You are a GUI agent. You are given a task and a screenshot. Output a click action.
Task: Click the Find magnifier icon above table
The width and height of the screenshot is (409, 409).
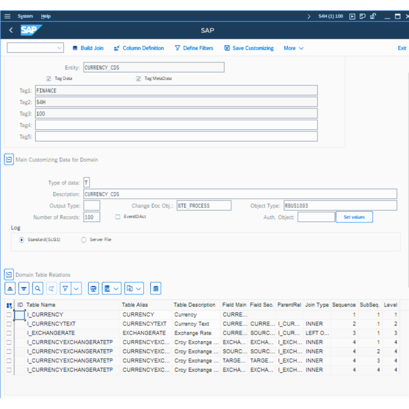37,289
